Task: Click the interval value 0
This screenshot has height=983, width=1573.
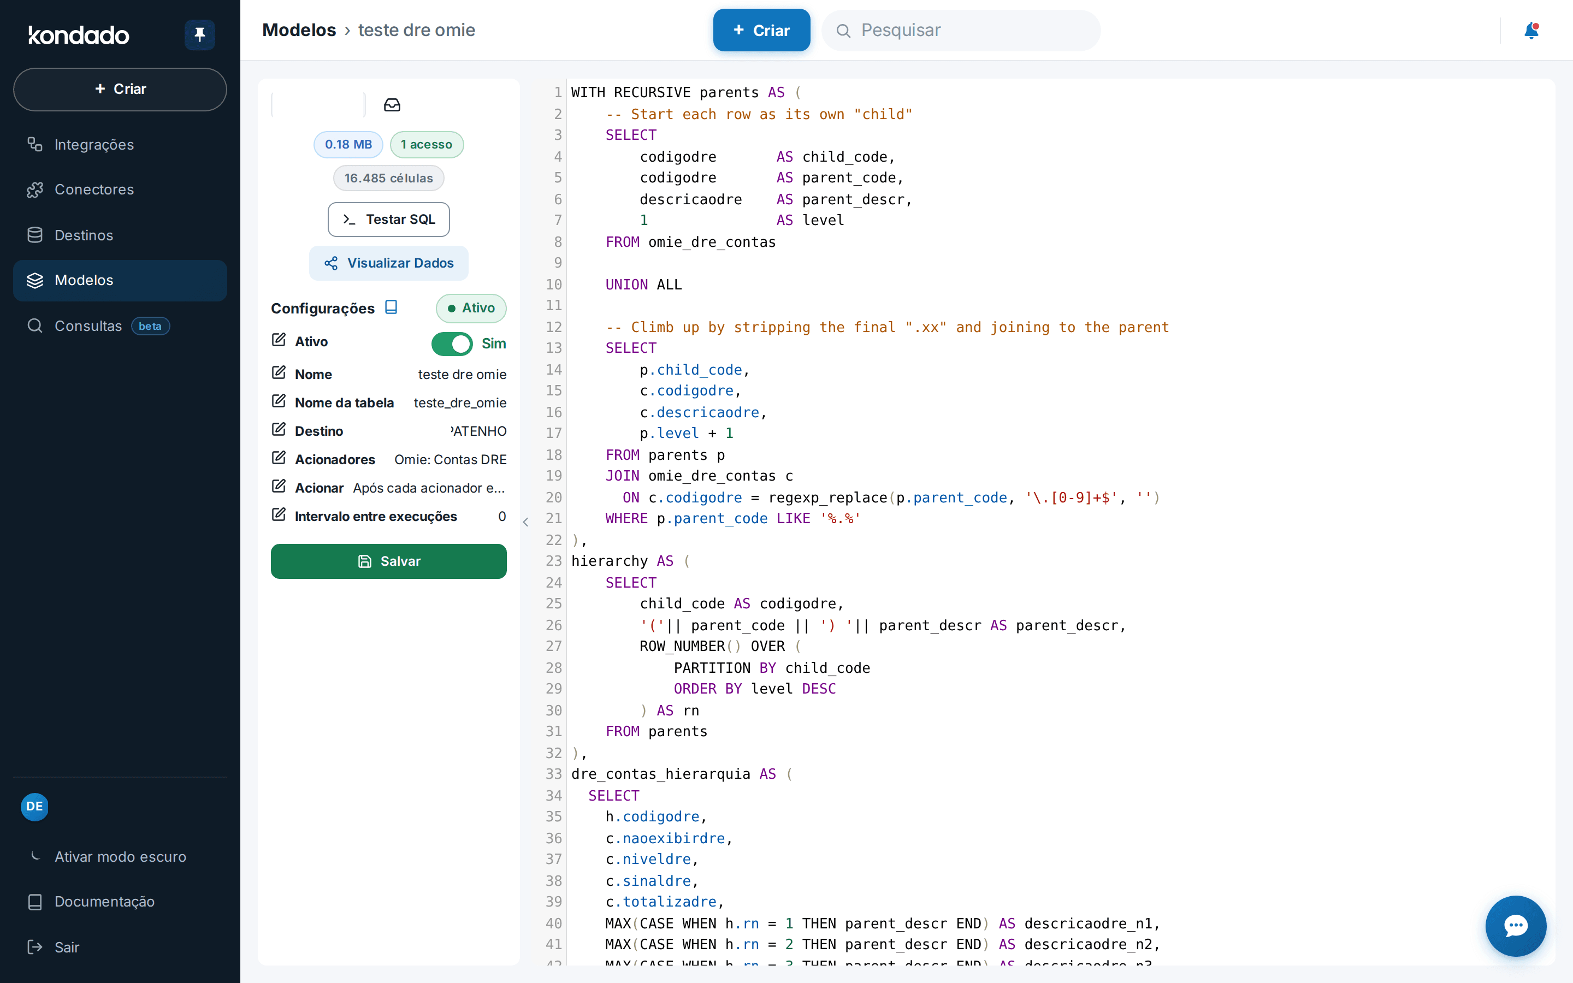Action: [502, 516]
